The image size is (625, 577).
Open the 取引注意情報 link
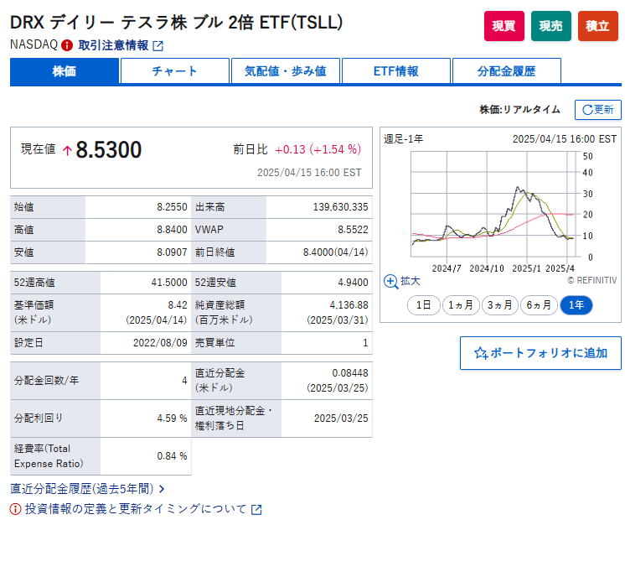(x=113, y=45)
